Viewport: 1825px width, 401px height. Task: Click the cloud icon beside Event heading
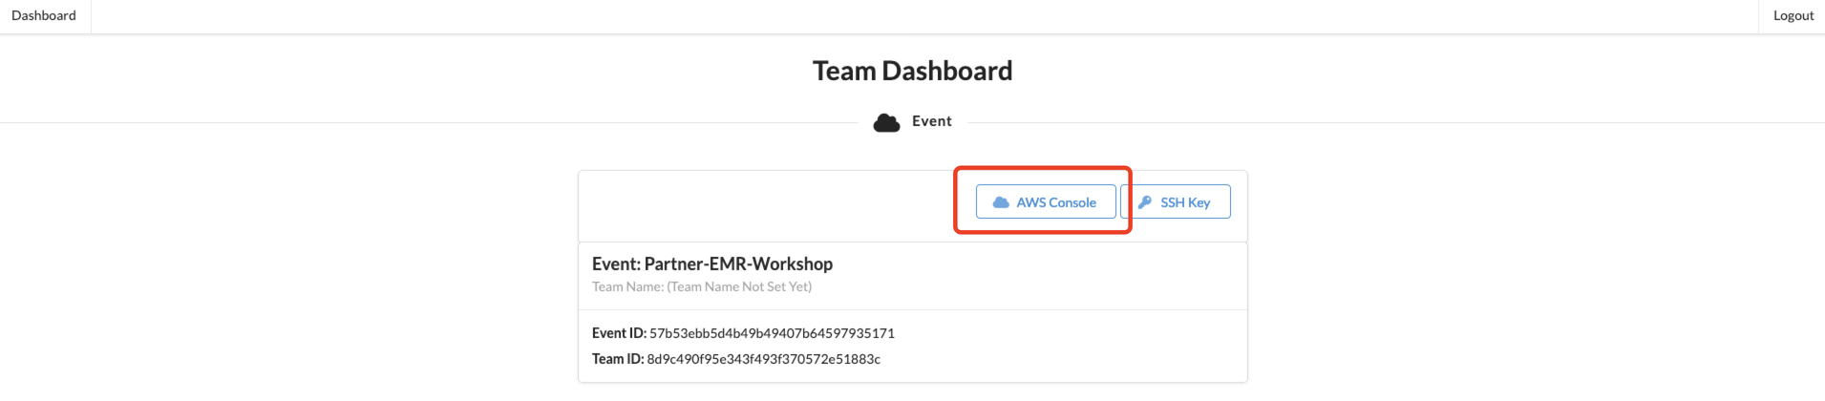[x=886, y=122]
